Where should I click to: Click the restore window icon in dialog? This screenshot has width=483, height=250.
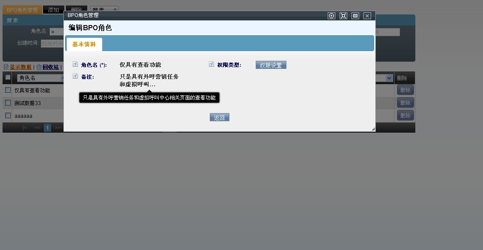pyautogui.click(x=355, y=16)
